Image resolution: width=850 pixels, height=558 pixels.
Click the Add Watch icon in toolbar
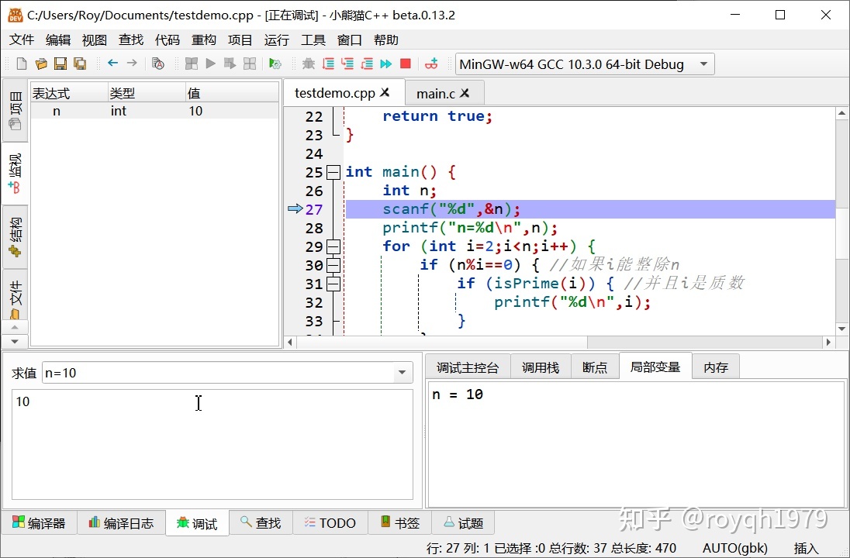[432, 64]
